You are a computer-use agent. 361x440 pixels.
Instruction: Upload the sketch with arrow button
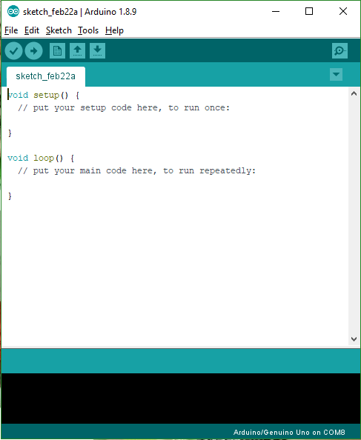[33, 51]
